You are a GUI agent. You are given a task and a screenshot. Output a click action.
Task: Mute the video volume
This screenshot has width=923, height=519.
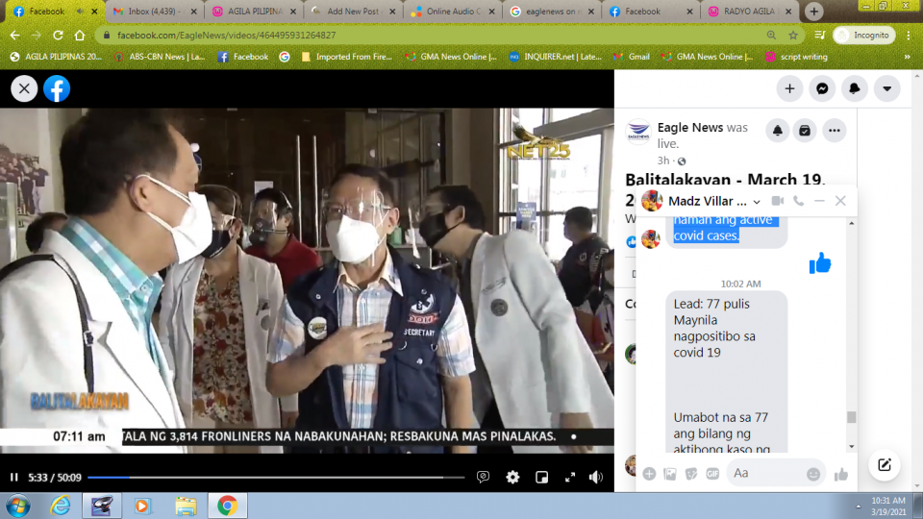pos(596,477)
